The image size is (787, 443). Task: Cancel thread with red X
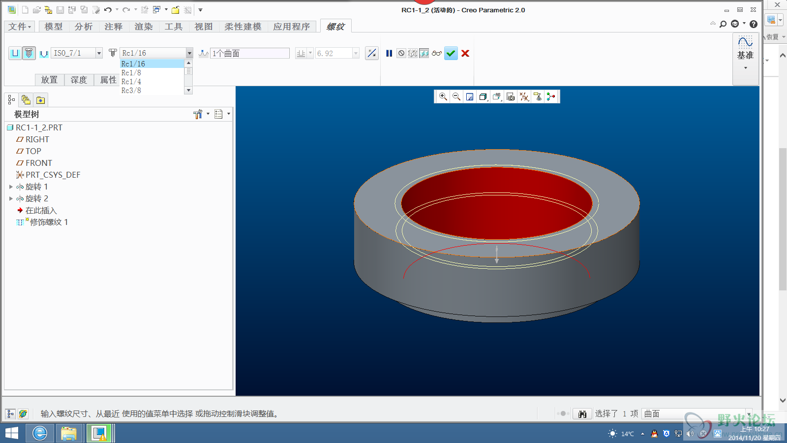465,53
